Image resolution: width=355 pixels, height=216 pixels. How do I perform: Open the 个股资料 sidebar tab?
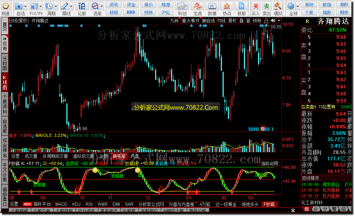[5, 104]
